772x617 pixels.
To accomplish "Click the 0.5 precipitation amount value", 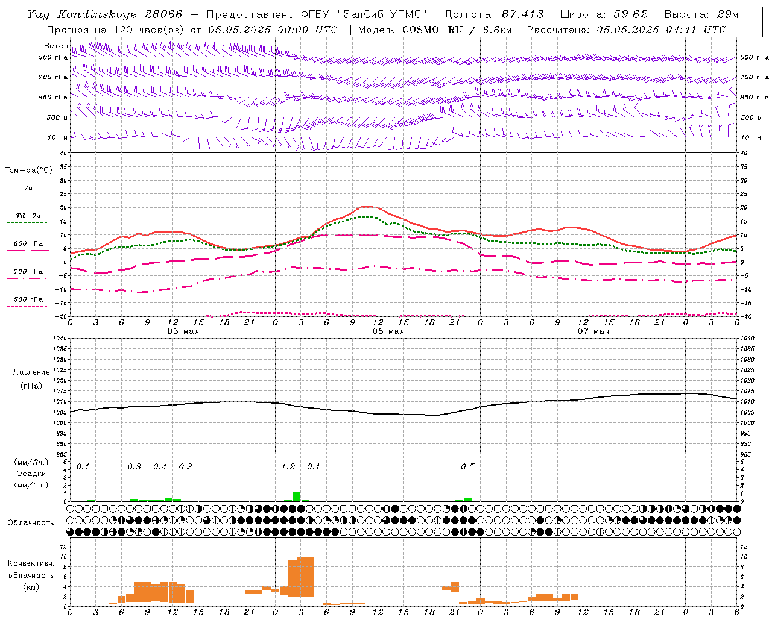I will tap(467, 467).
